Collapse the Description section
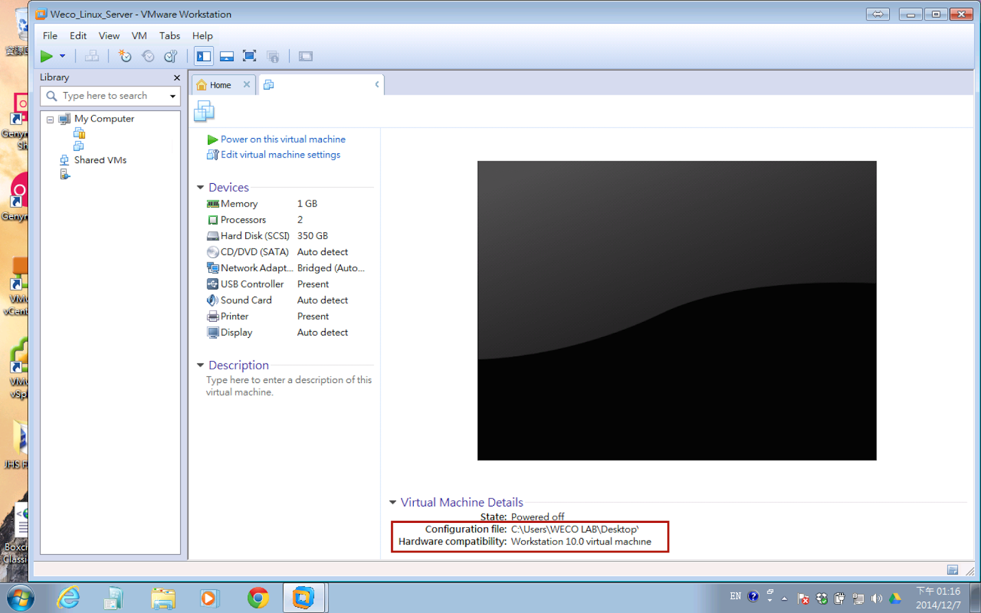 point(200,365)
